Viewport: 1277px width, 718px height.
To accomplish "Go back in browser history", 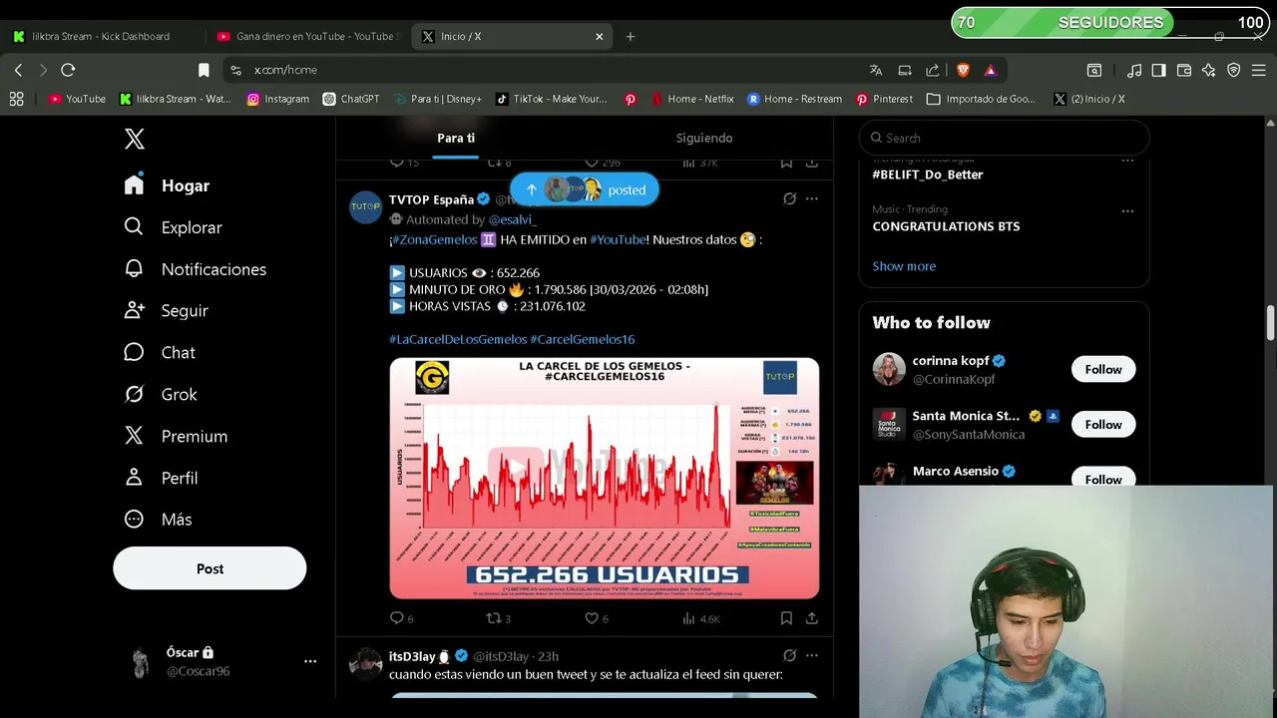I will 18,70.
